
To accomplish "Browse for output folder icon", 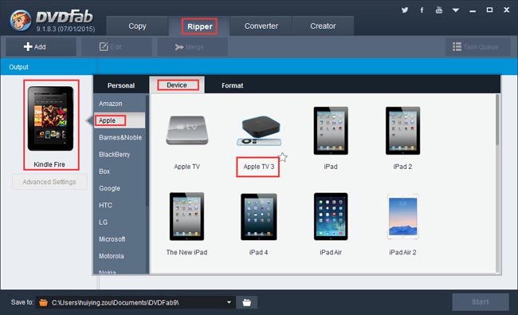I will pos(247,302).
